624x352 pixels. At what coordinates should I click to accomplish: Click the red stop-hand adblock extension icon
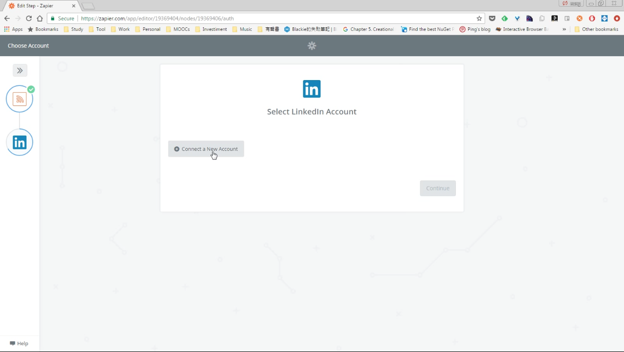click(x=592, y=19)
